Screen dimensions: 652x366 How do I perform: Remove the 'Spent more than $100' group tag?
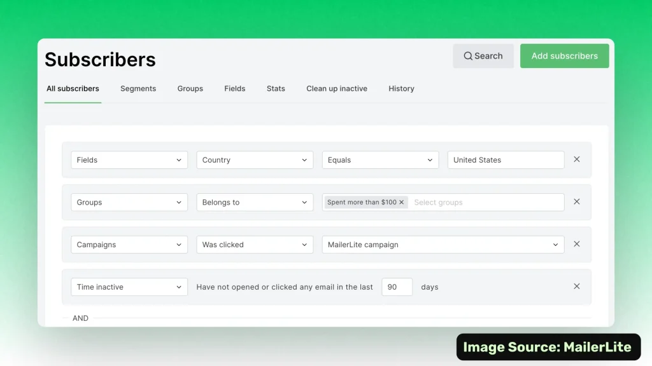(x=401, y=202)
